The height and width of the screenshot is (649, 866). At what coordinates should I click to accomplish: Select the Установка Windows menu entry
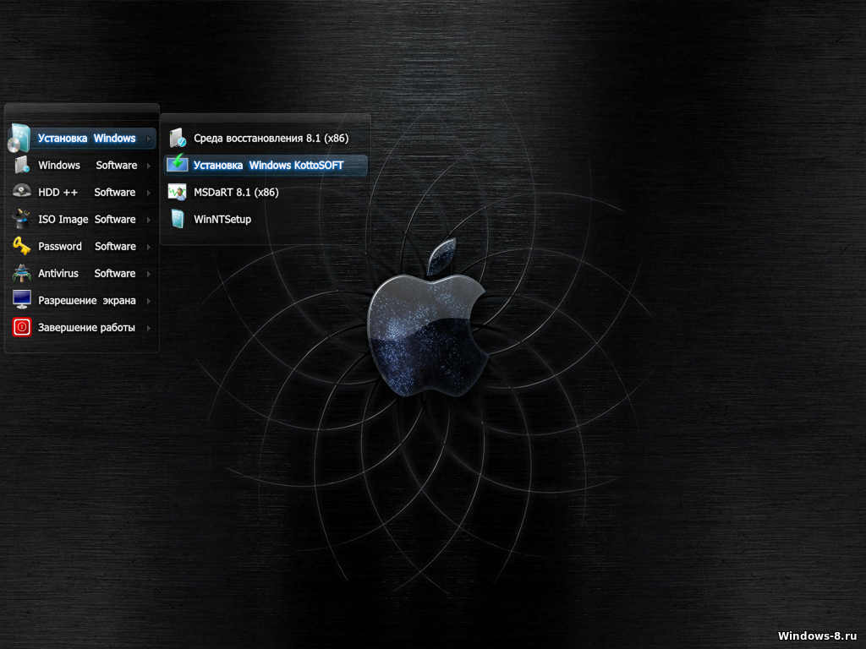pyautogui.click(x=82, y=138)
